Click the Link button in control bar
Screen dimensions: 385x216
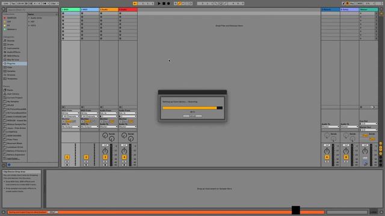point(5,4)
